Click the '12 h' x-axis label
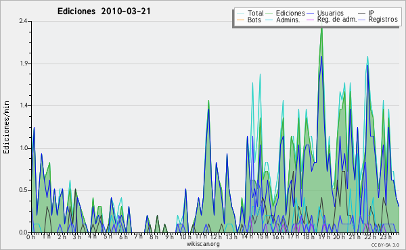This screenshot has height=250, width=406. (x=216, y=237)
